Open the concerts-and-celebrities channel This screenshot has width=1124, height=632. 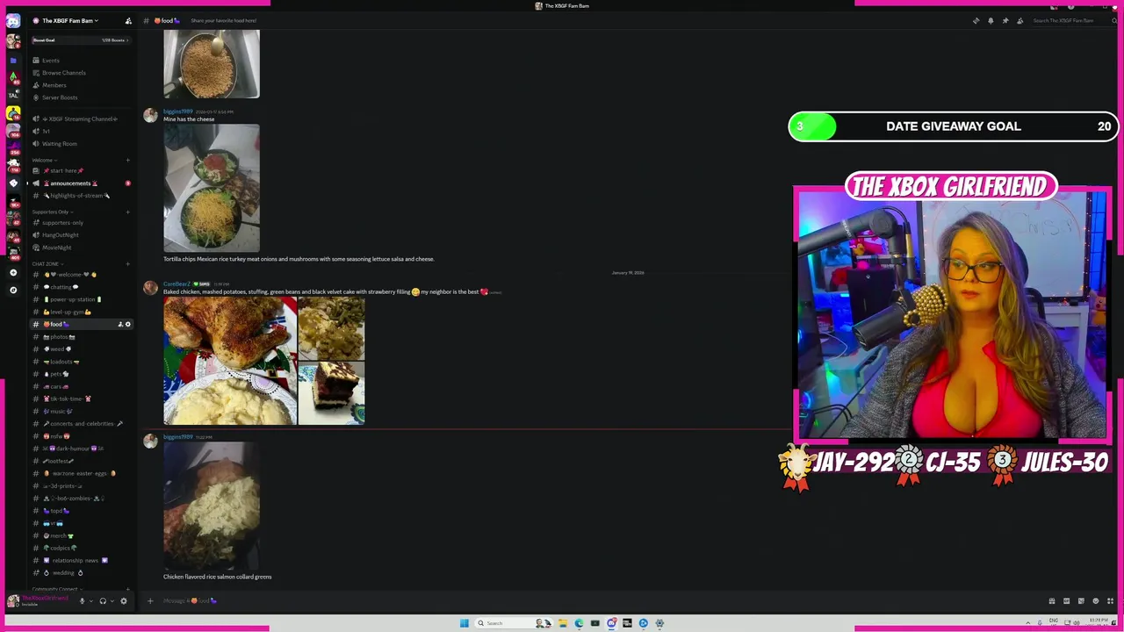click(81, 424)
